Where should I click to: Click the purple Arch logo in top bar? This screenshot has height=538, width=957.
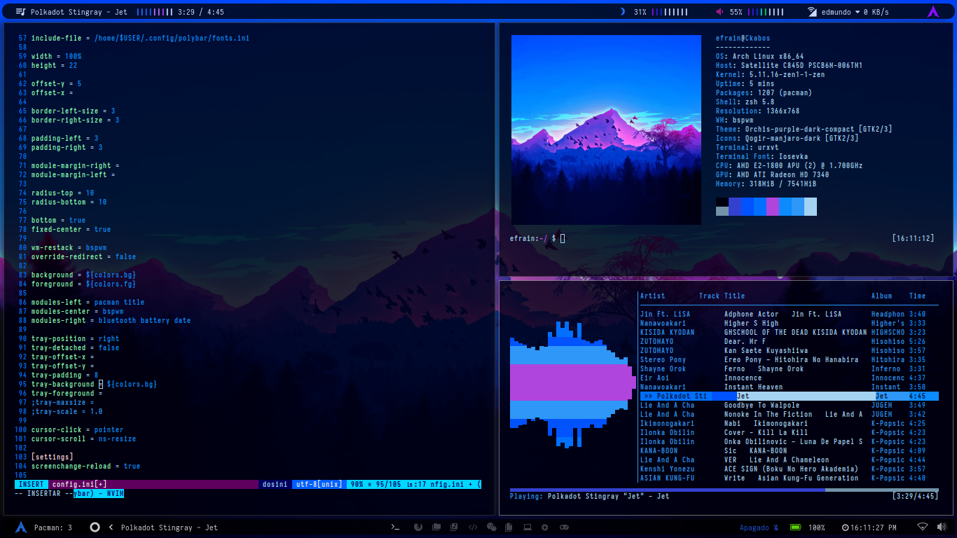[933, 11]
